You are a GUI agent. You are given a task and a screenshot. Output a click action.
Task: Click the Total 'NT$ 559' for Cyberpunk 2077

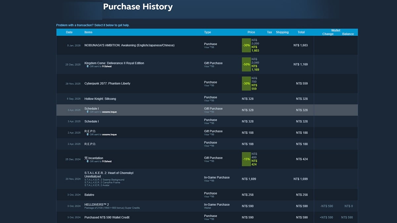tap(302, 84)
